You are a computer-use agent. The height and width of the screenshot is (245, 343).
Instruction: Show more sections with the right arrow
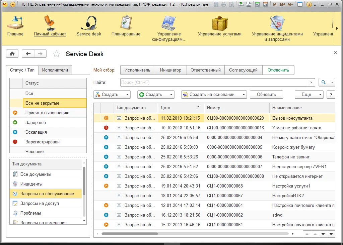[x=337, y=28]
